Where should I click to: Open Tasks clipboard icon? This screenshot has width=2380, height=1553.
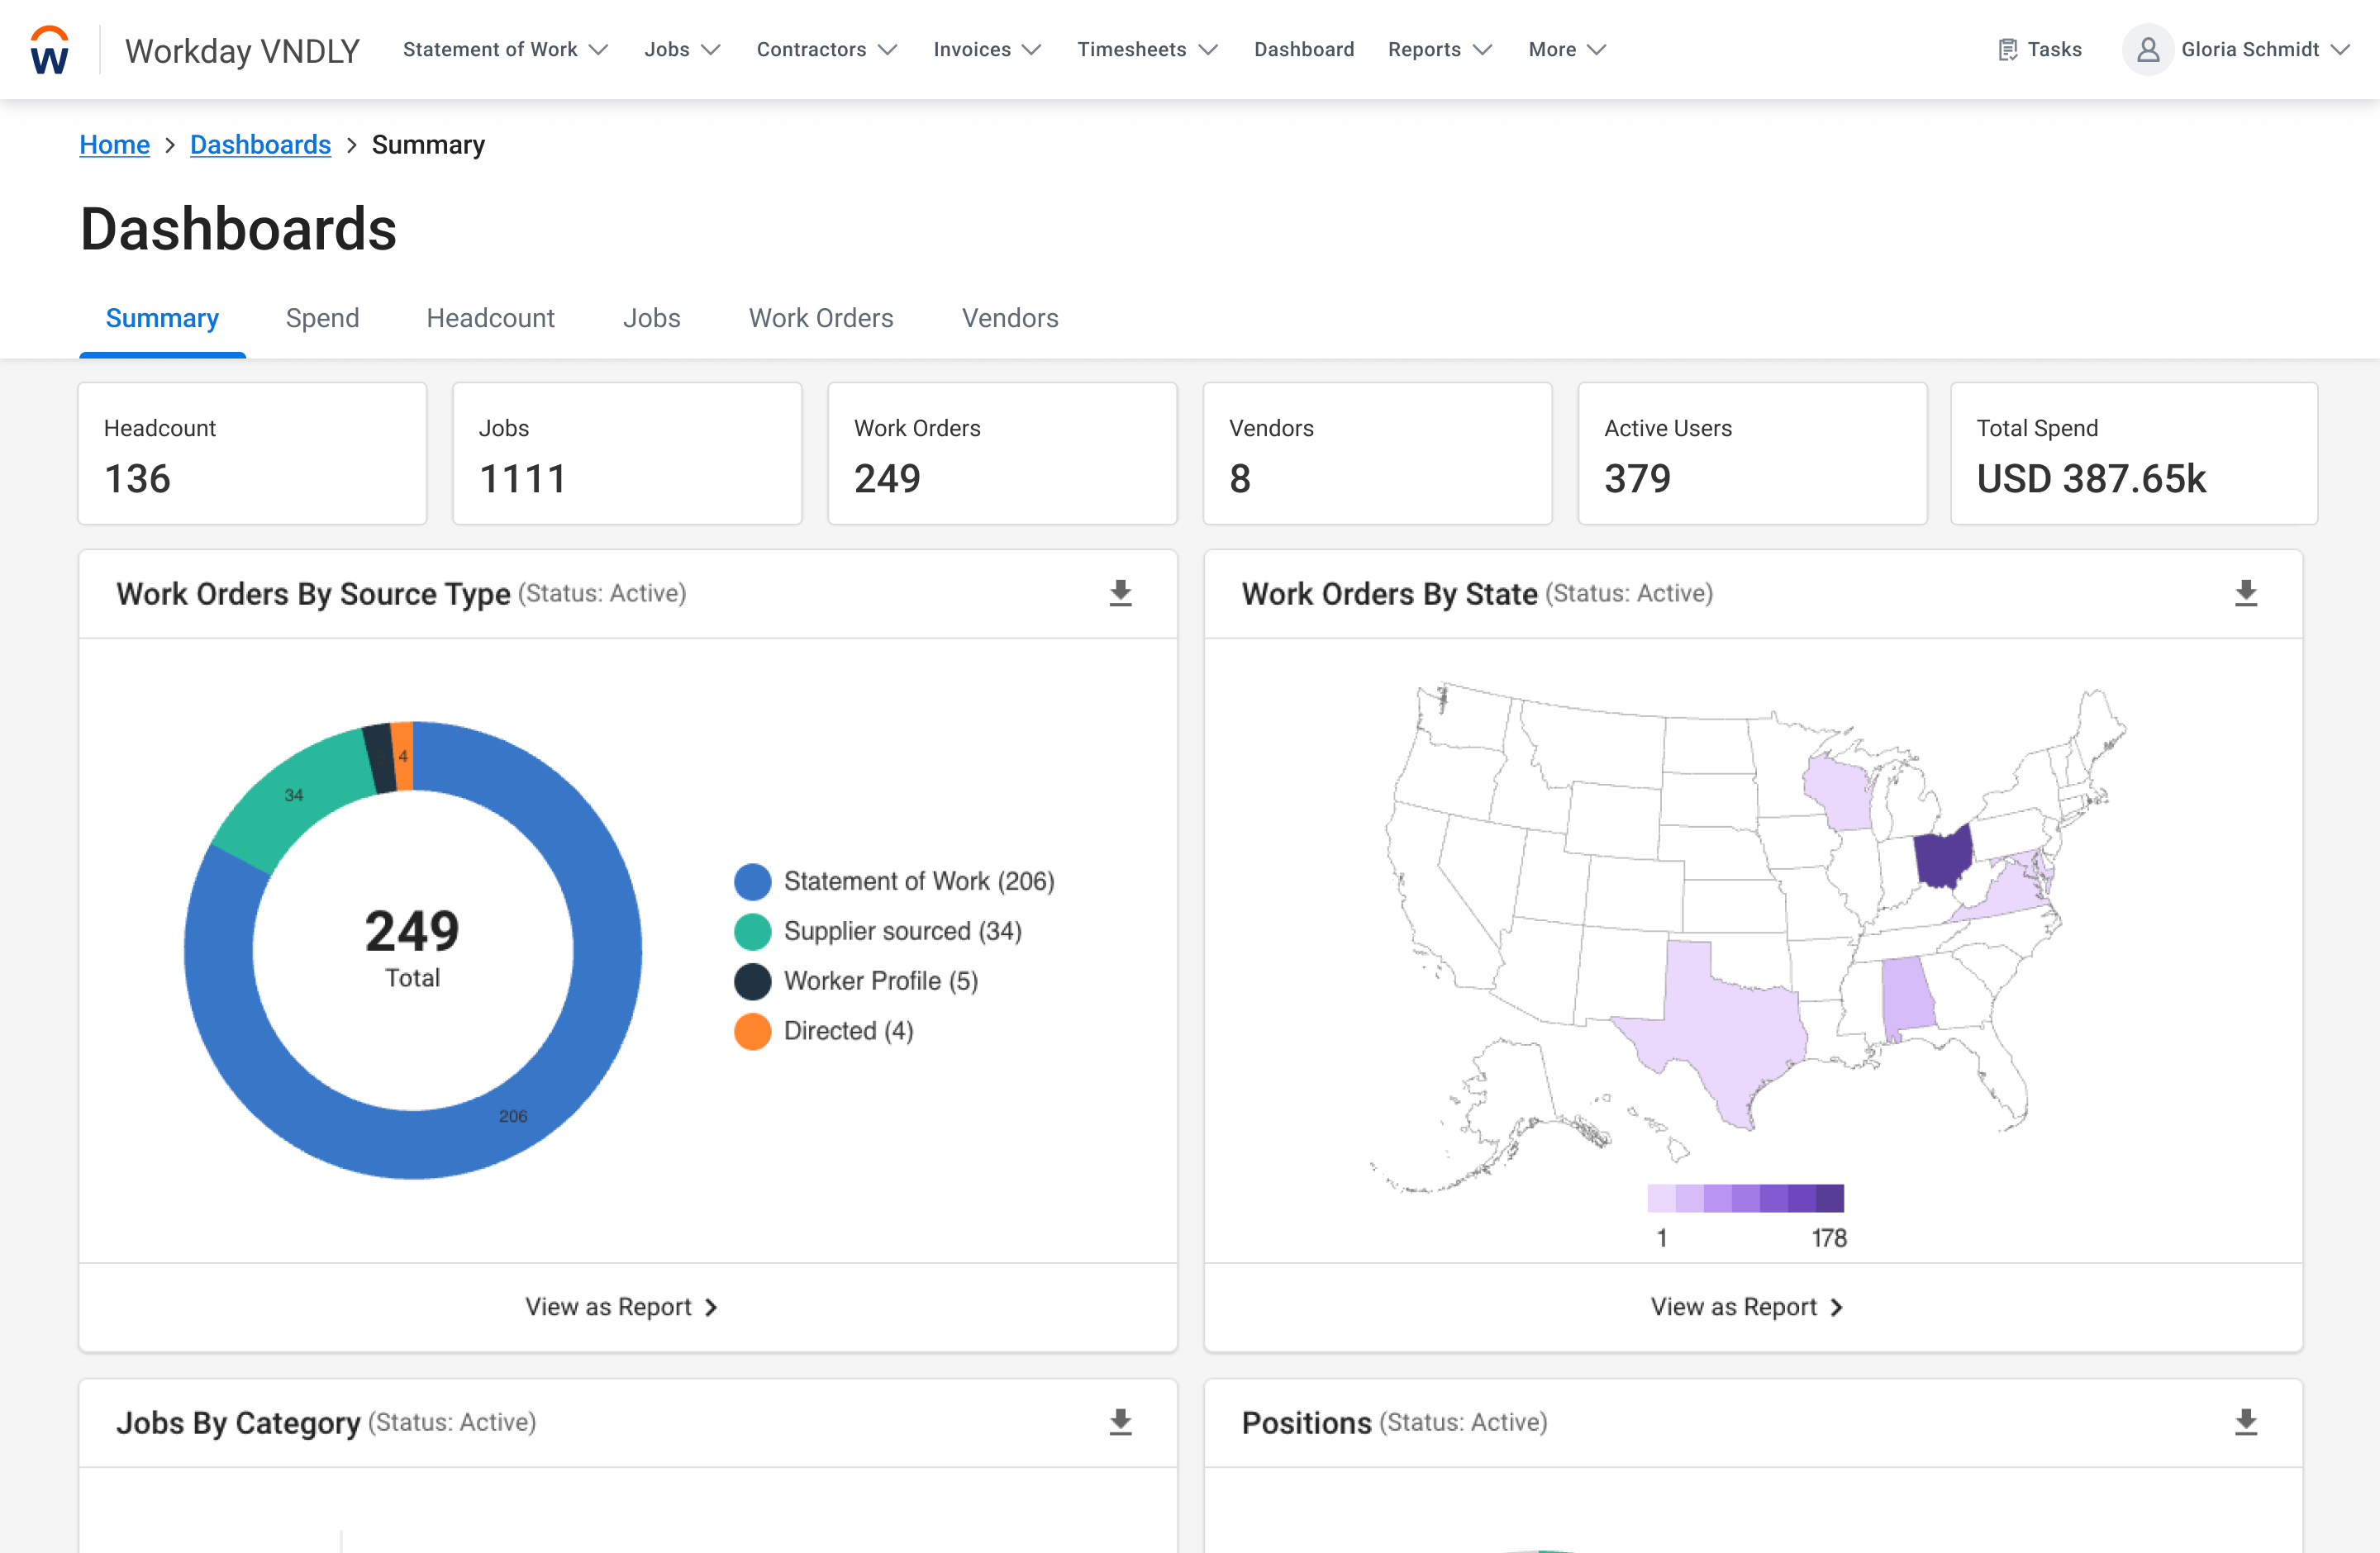coord(2007,50)
